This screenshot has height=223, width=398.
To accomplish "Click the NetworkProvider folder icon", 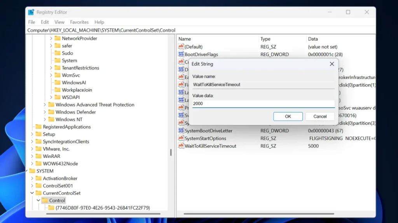I will point(58,38).
